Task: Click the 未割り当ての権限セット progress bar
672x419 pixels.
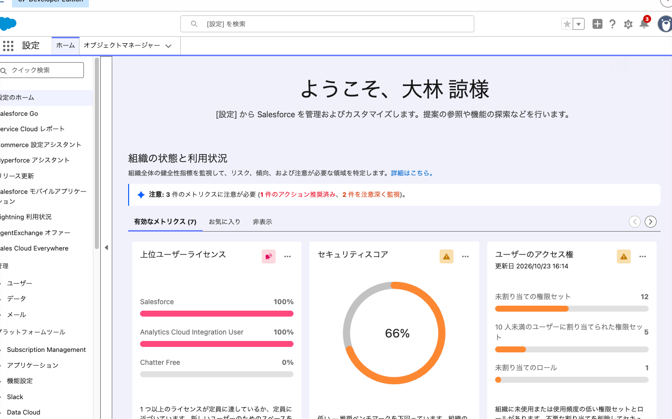Action: click(572, 309)
